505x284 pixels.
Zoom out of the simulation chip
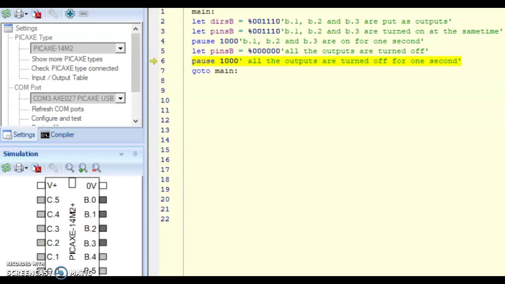[x=96, y=168]
